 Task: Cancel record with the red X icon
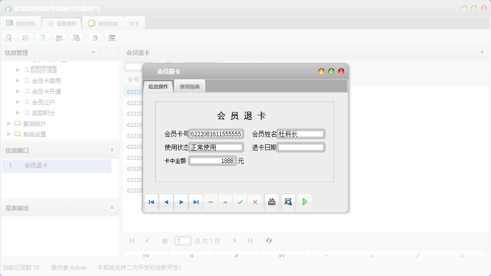pyautogui.click(x=255, y=202)
